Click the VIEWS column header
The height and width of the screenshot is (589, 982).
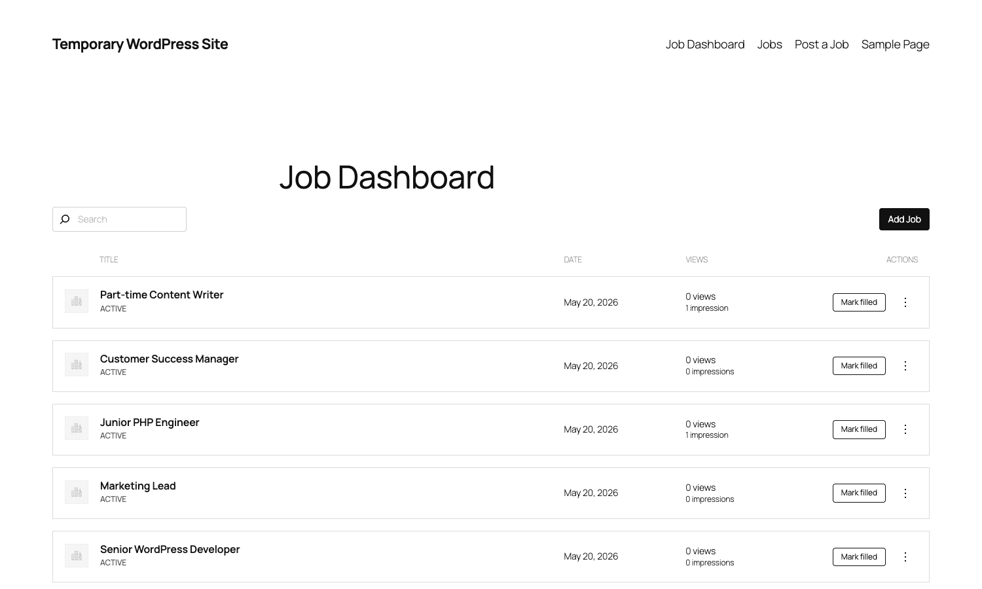(x=697, y=260)
